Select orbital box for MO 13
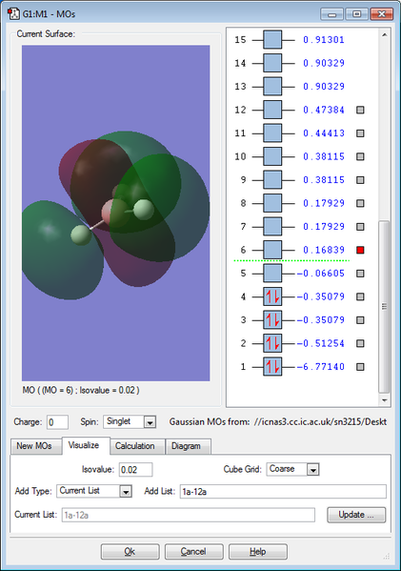This screenshot has width=401, height=571. tap(272, 87)
